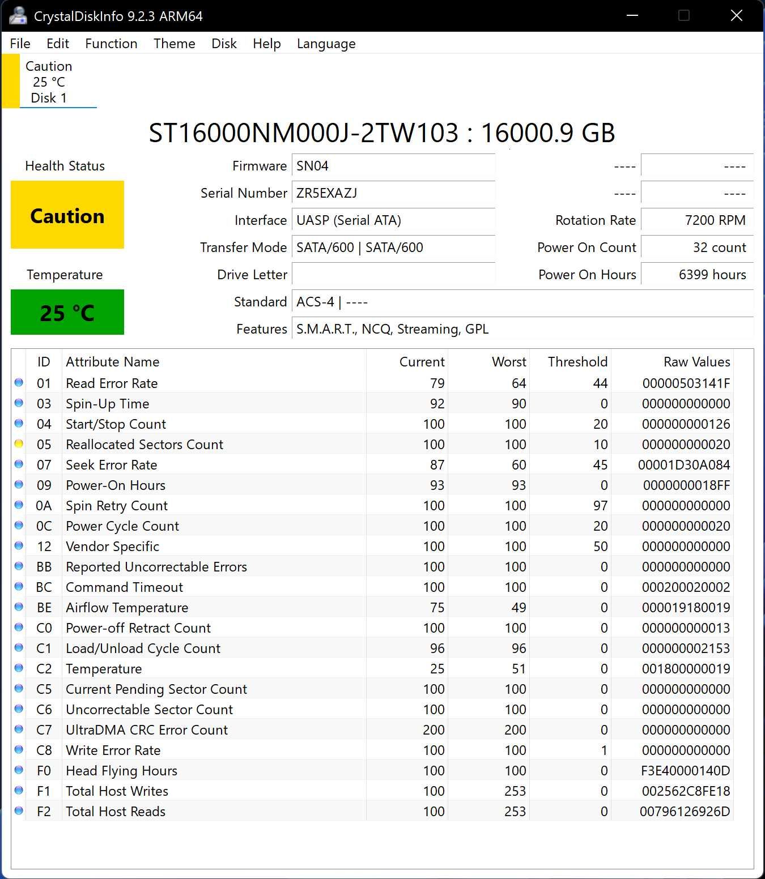
Task: Click the Serial Number field ZR5EXAZJ
Action: 394,193
